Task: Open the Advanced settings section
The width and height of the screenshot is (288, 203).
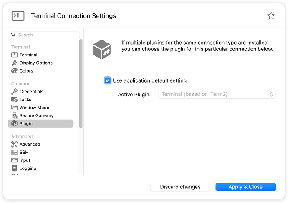Action: [x=30, y=144]
